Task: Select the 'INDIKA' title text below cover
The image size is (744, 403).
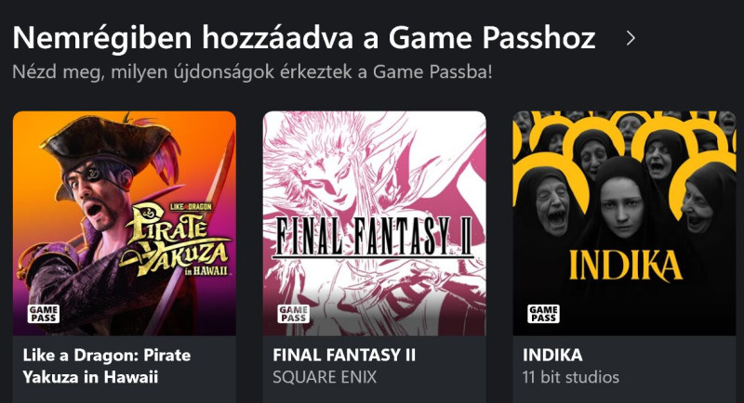Action: 552,355
